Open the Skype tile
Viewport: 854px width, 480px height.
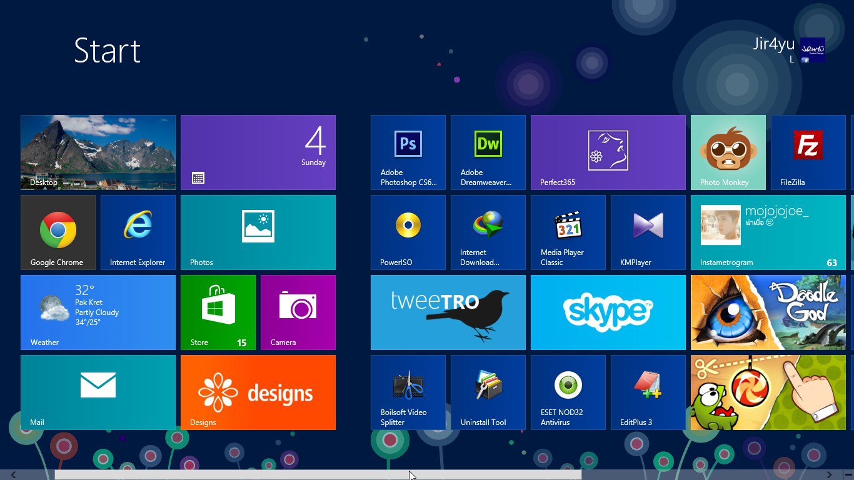click(608, 312)
